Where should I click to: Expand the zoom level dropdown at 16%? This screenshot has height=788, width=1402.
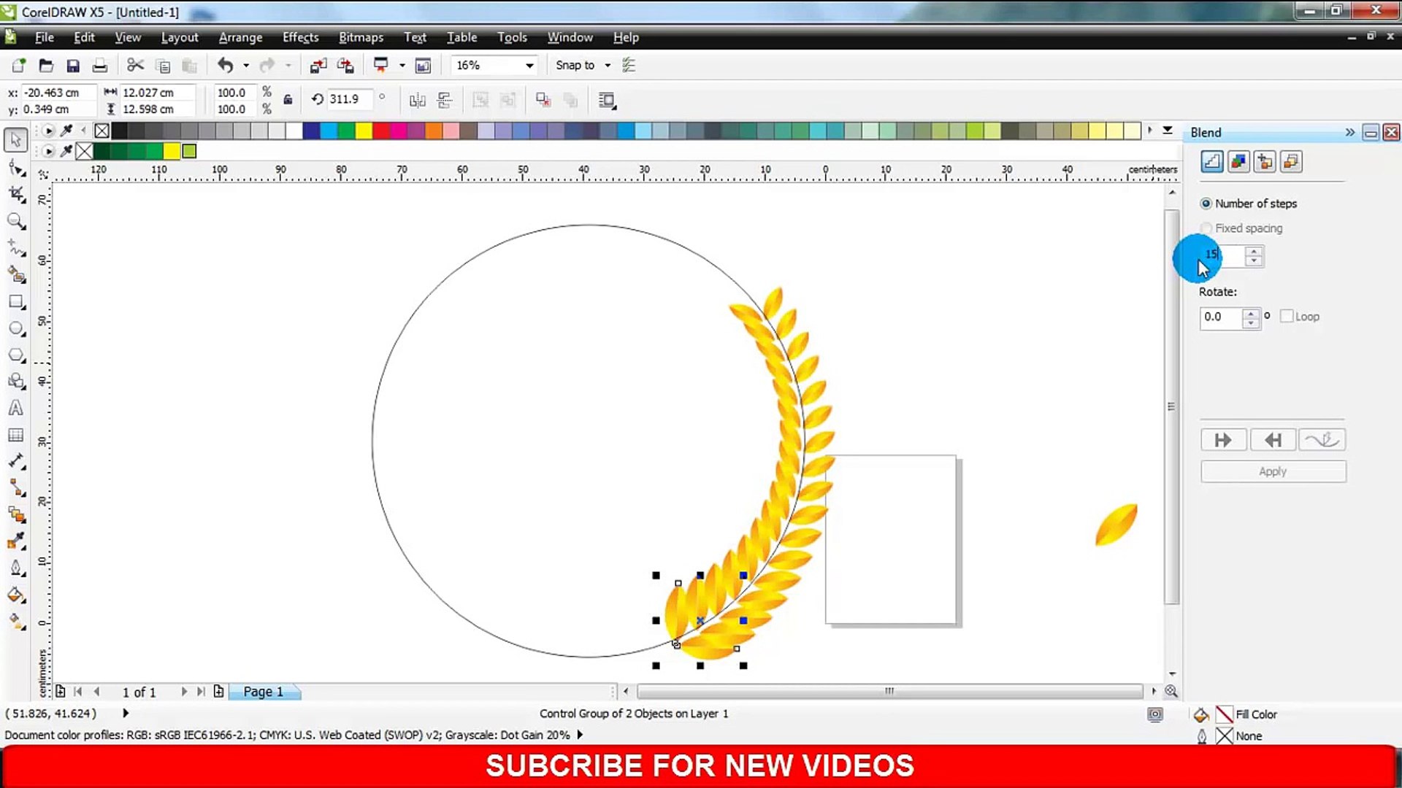click(x=528, y=66)
